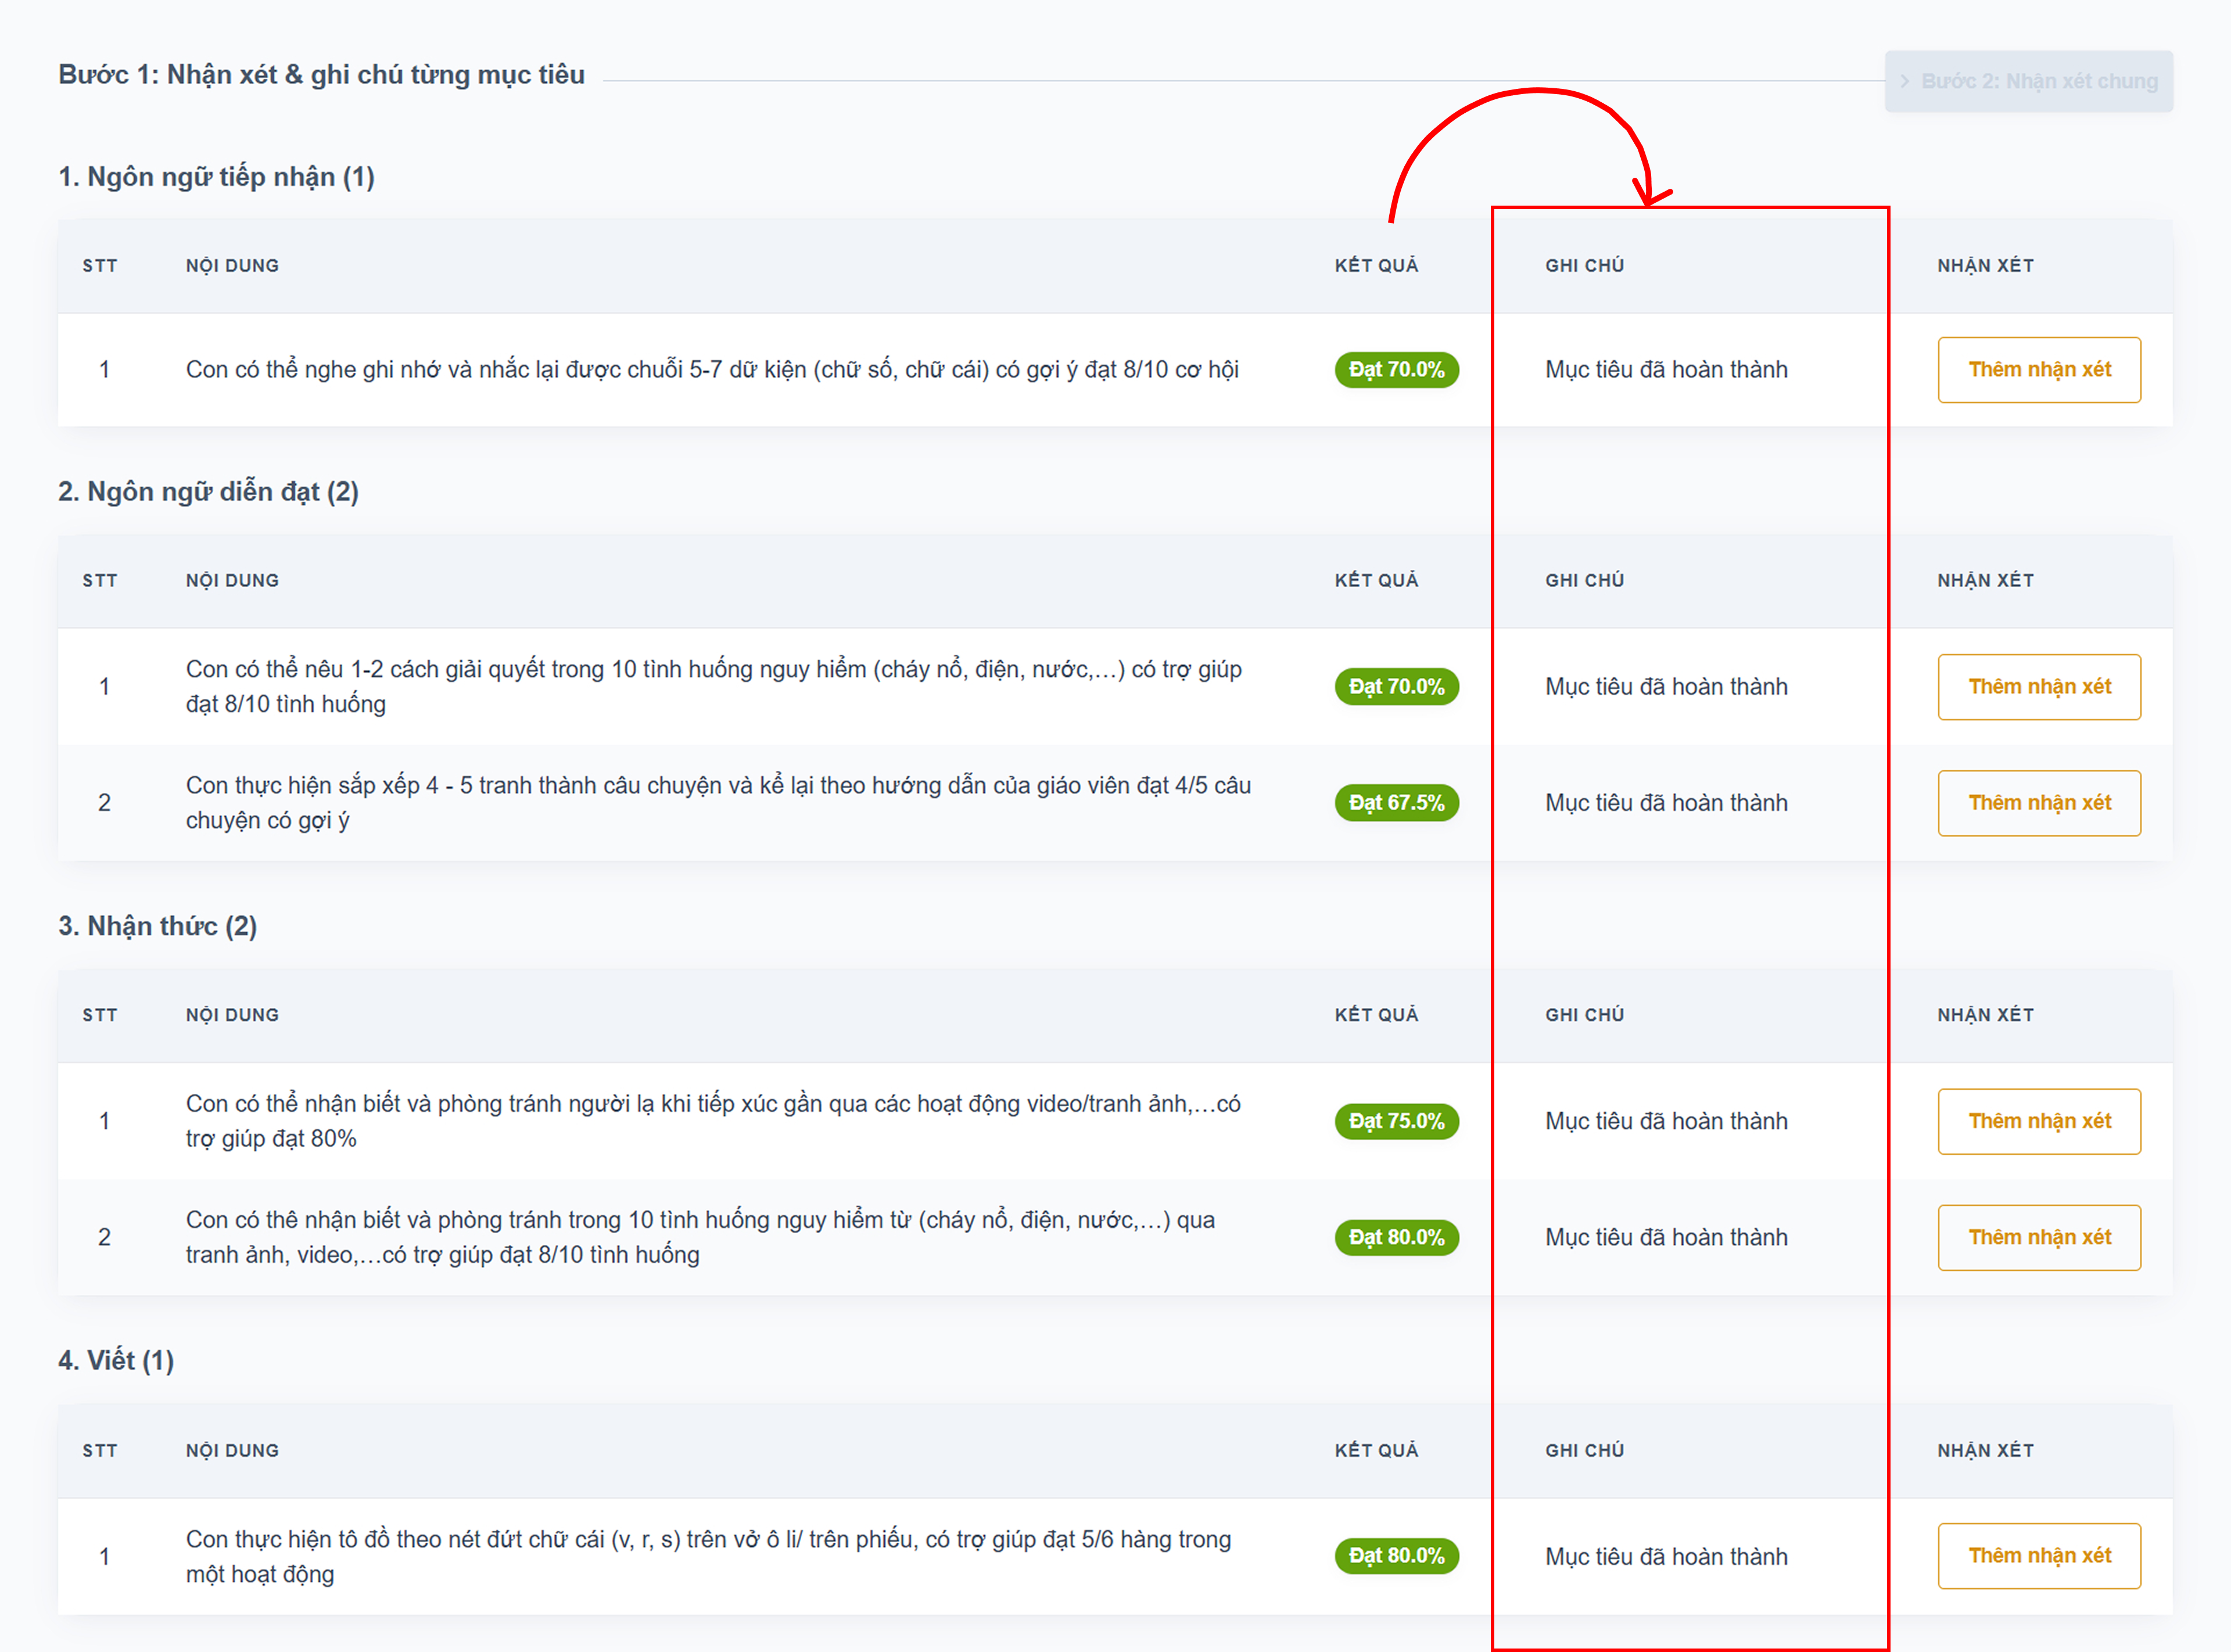Click GHI CHÚ column header in first table

pos(1584,266)
